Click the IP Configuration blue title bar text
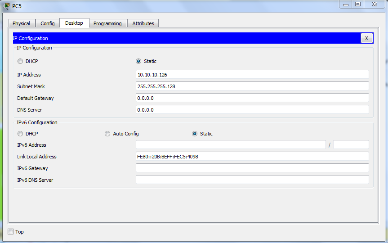388x243 pixels. point(30,38)
